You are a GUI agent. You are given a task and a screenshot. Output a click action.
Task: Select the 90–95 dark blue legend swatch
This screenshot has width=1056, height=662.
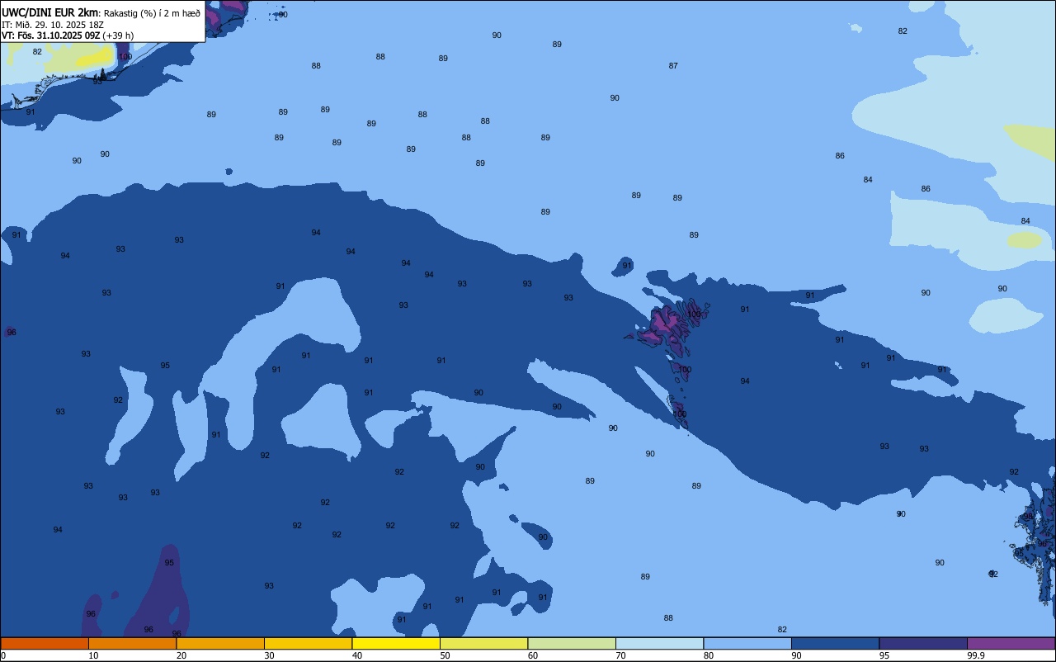(835, 643)
